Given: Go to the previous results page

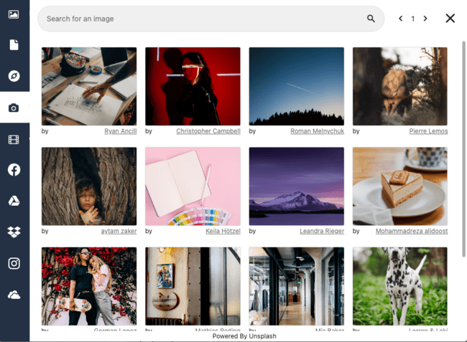Looking at the screenshot, I should click(401, 19).
